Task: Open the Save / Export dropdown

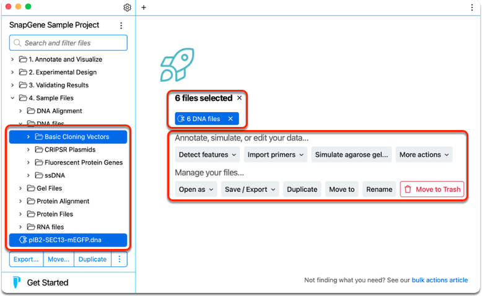Action: coord(250,189)
